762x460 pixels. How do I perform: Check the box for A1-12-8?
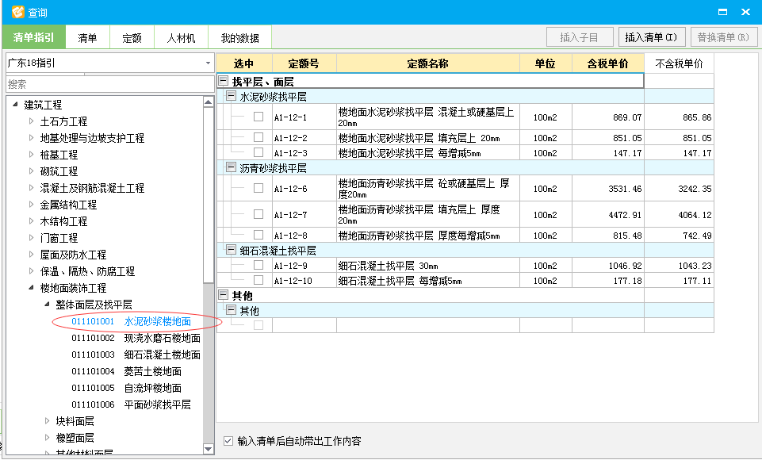click(258, 235)
